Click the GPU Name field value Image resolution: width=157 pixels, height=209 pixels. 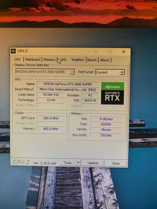click(x=68, y=84)
